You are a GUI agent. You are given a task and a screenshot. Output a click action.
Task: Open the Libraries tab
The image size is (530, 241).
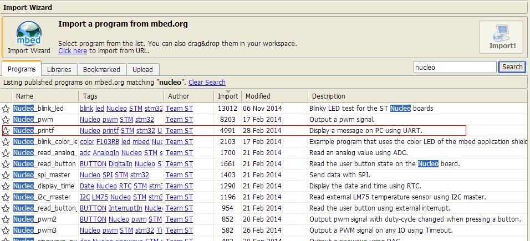tap(59, 70)
